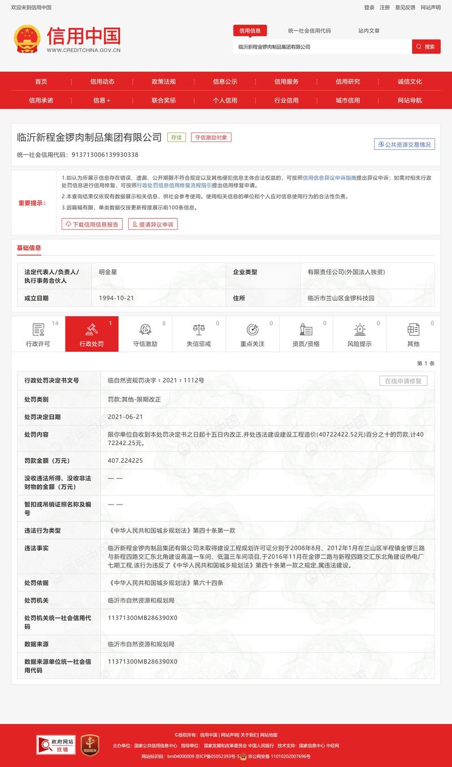
Task: Open the 城市信用 navigation item
Action: pyautogui.click(x=347, y=100)
